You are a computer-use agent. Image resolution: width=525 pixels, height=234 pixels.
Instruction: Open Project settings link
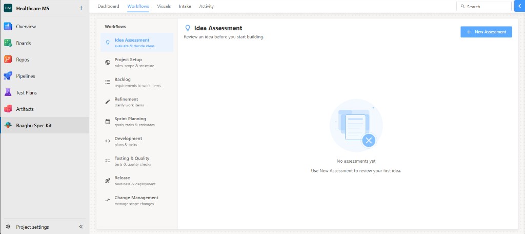[32, 227]
